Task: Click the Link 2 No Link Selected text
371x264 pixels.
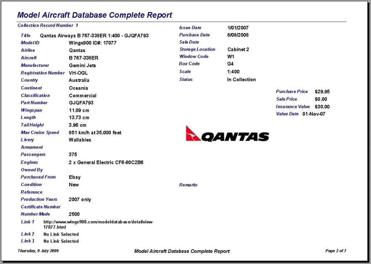Action: tap(61, 234)
